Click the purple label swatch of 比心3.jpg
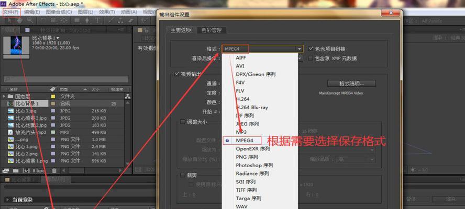 click(x=53, y=111)
